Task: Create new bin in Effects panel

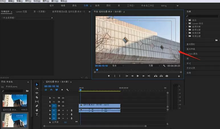Action: point(216,40)
